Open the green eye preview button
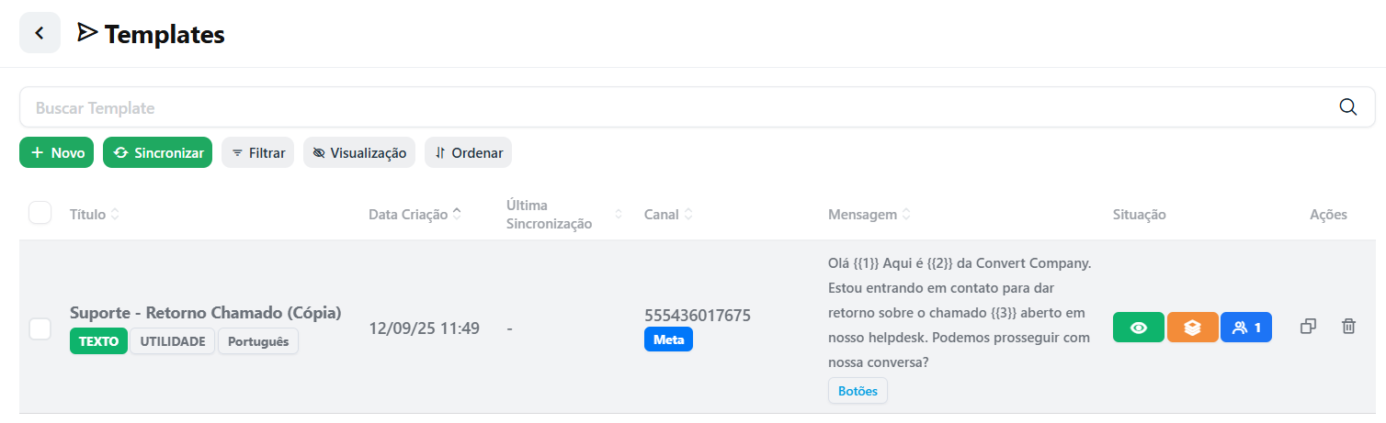The width and height of the screenshot is (1386, 423). 1139,328
